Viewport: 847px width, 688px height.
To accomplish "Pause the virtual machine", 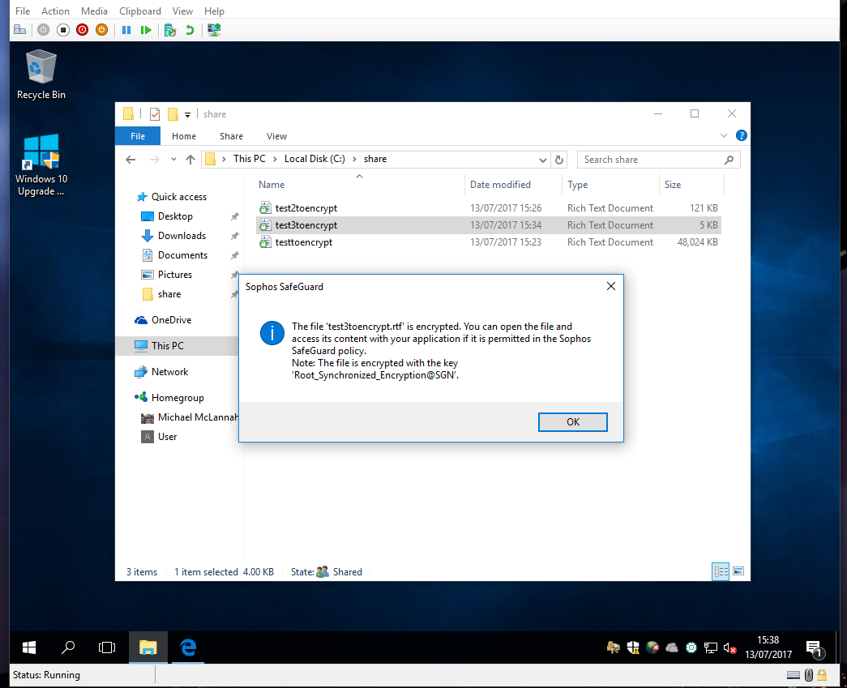I will tap(126, 30).
